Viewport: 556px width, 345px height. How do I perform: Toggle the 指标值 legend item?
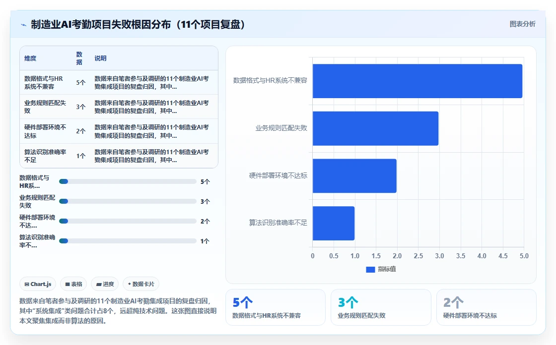click(x=381, y=269)
